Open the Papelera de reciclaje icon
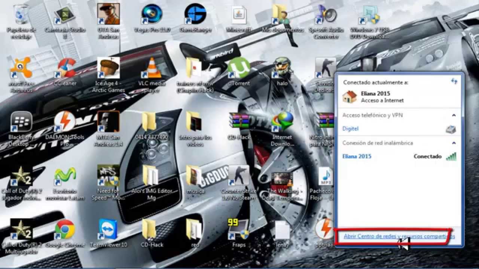The height and width of the screenshot is (269, 479). [x=22, y=22]
